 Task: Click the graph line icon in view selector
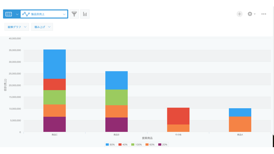click(26, 14)
